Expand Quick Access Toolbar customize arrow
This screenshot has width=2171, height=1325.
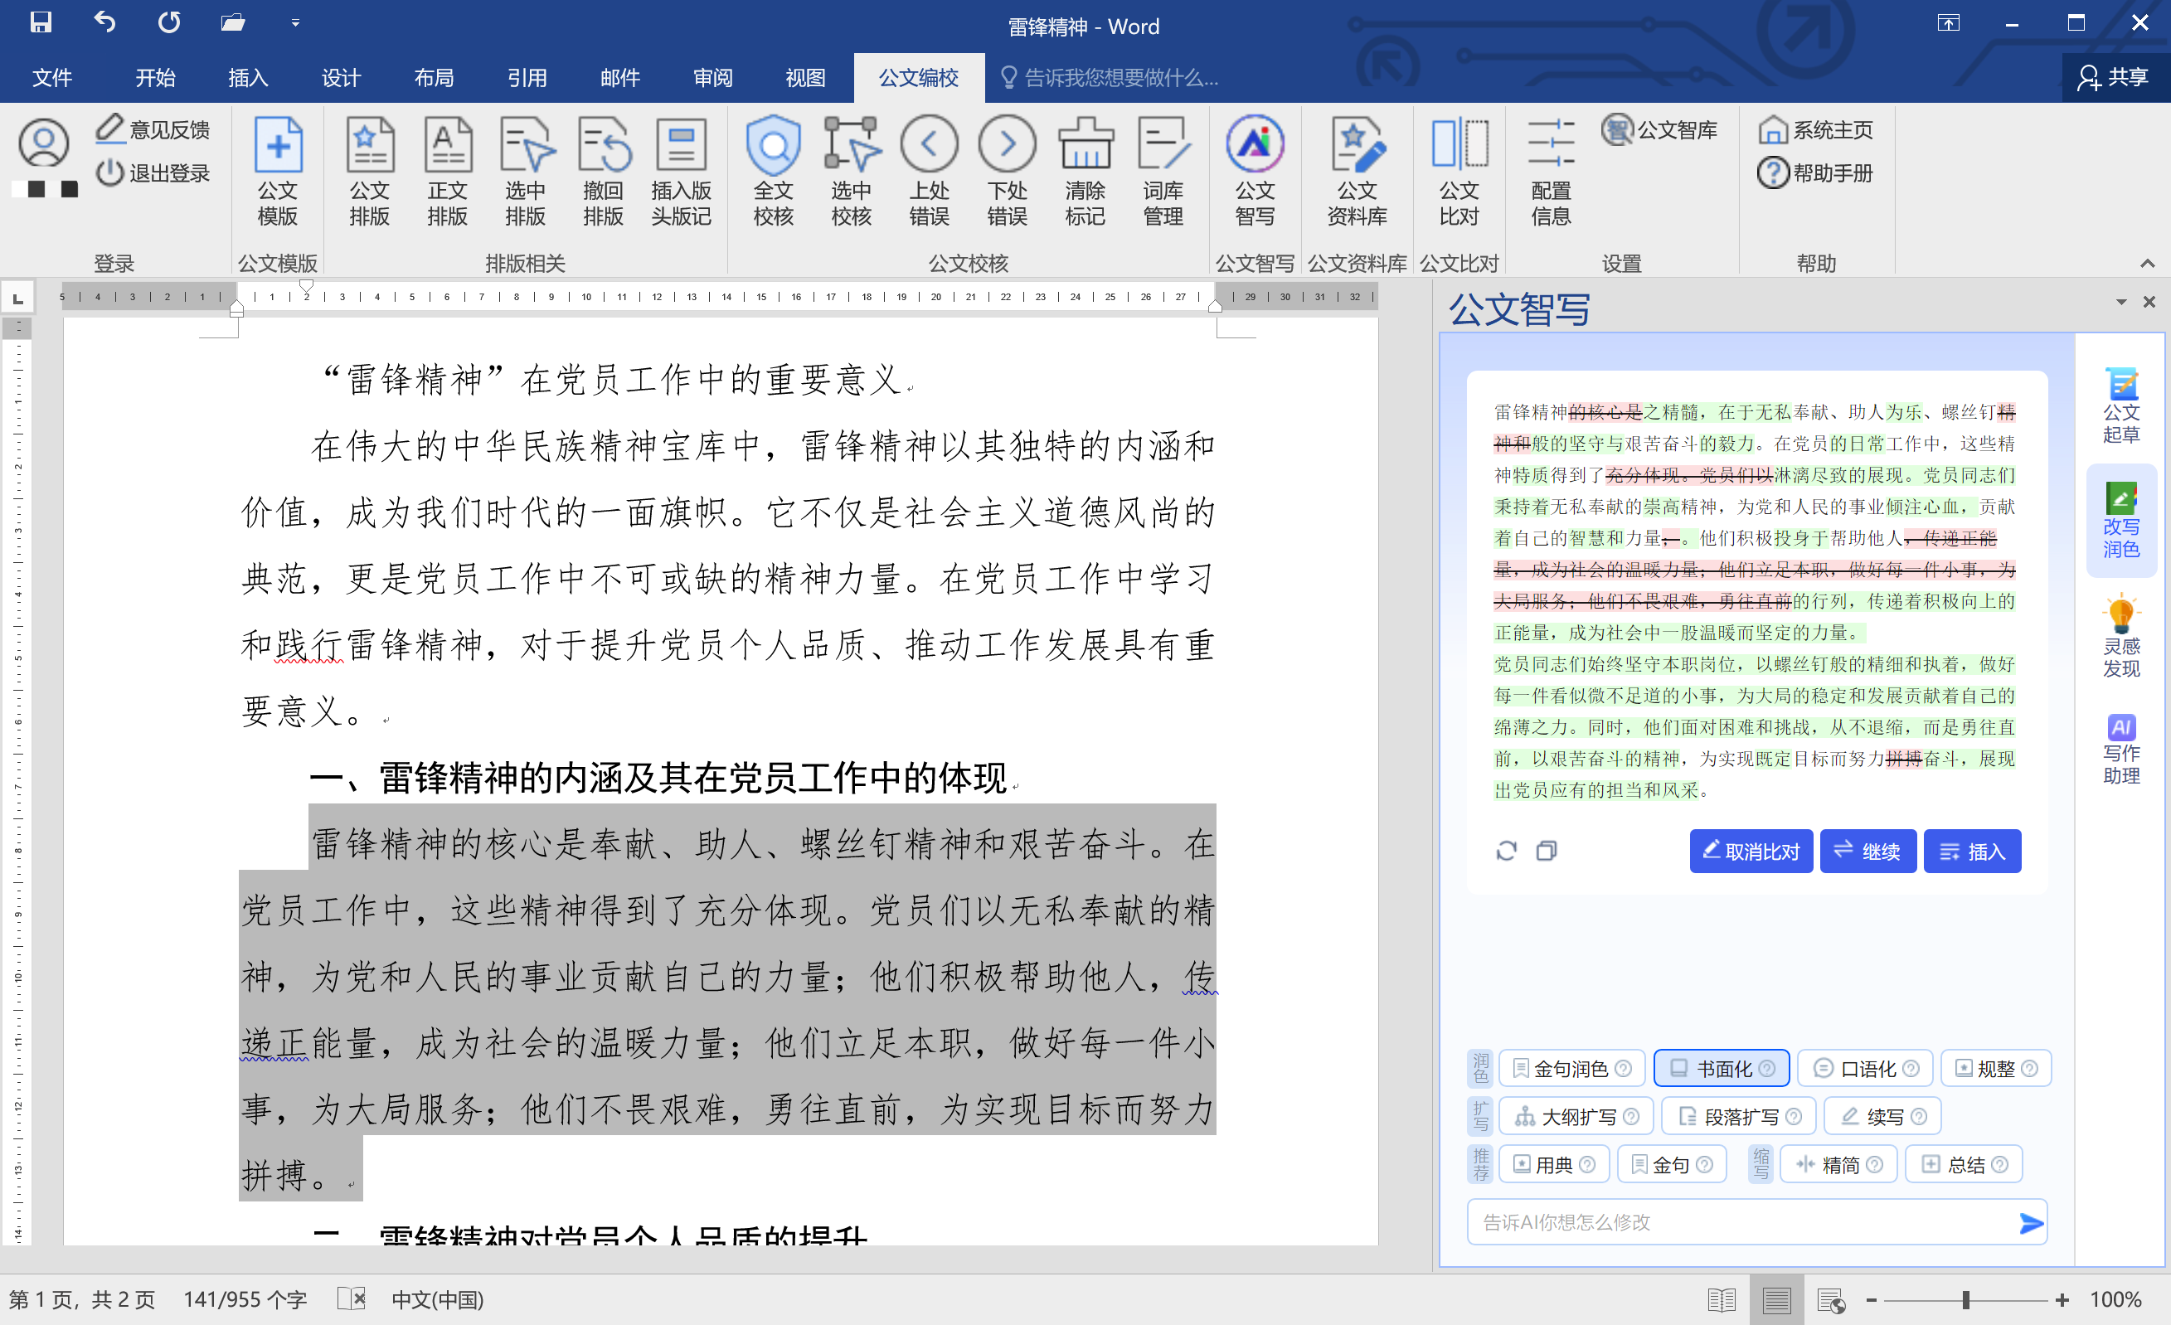pos(295,23)
